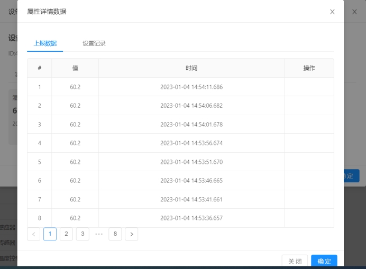
Task: Select the row timestamped 14:54:01.678
Action: [191, 124]
